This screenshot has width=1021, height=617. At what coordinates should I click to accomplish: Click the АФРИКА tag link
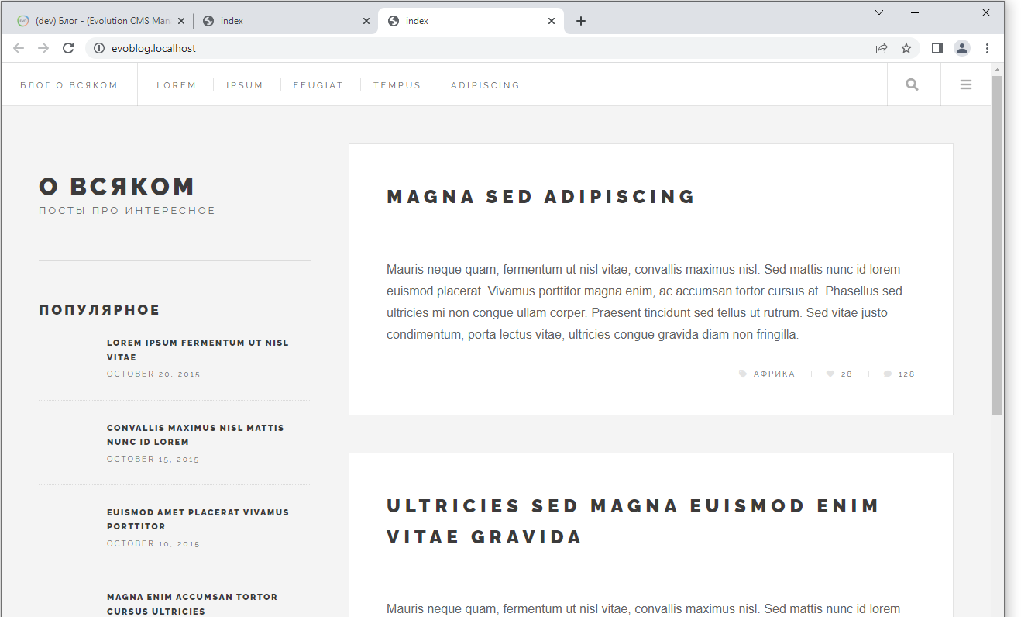(x=774, y=374)
